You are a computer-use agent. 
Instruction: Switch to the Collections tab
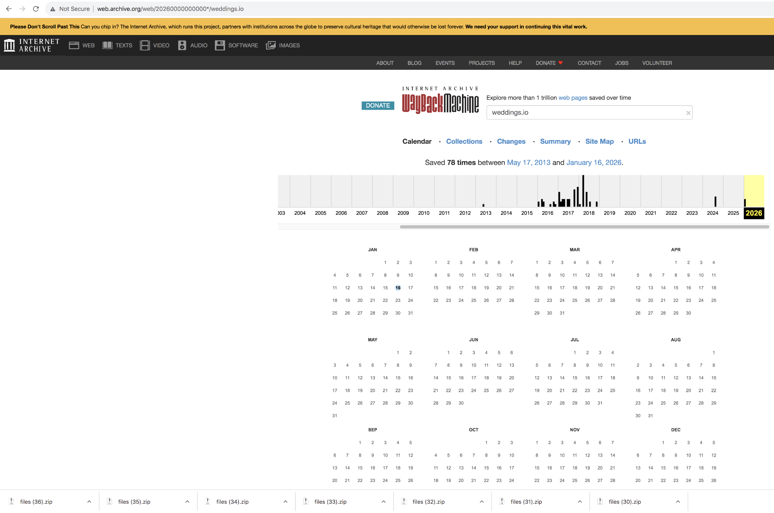point(464,141)
